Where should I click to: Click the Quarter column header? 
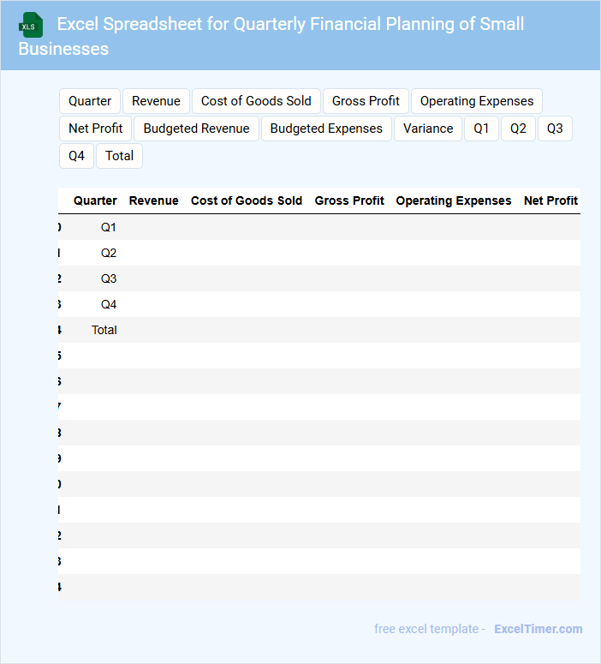coord(95,200)
